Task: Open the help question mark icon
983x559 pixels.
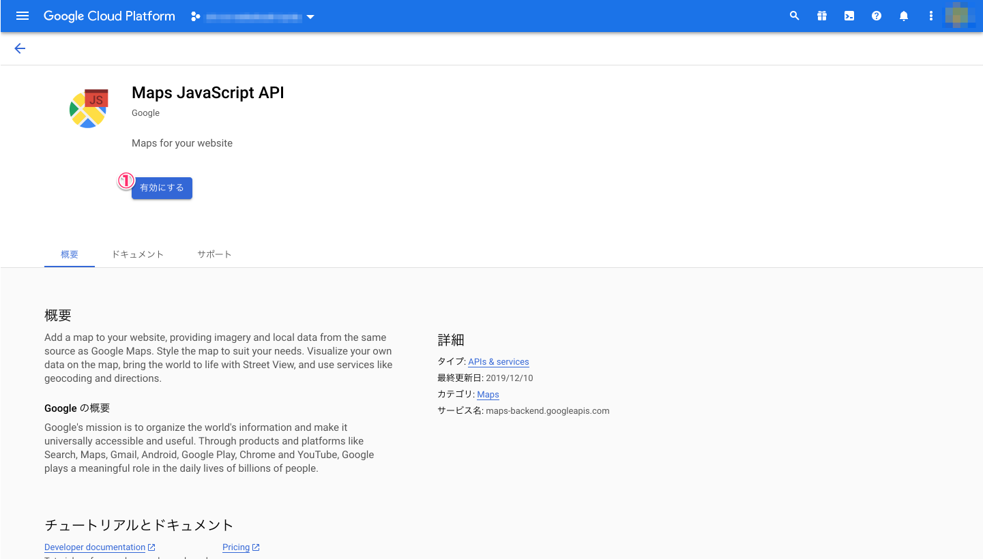Action: [x=877, y=16]
